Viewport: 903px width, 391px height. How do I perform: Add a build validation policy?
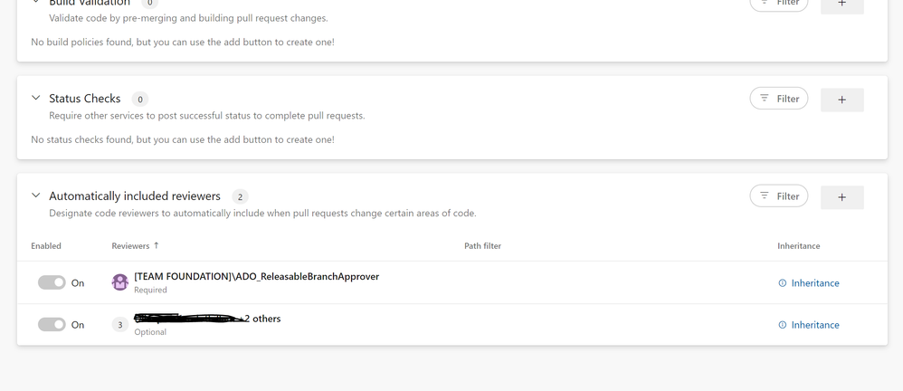pos(841,5)
